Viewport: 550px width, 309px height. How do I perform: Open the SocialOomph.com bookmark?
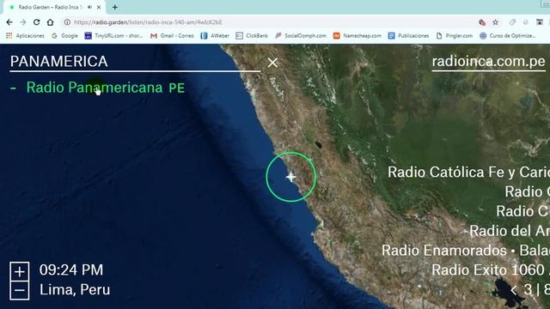click(300, 36)
